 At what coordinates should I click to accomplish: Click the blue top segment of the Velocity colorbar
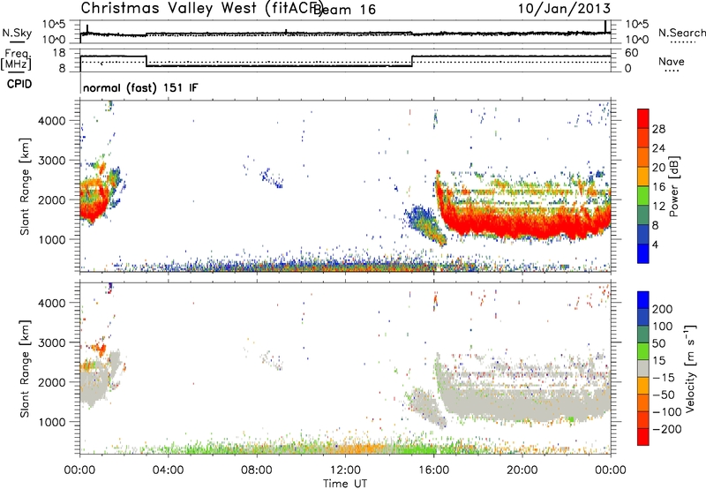(x=643, y=300)
